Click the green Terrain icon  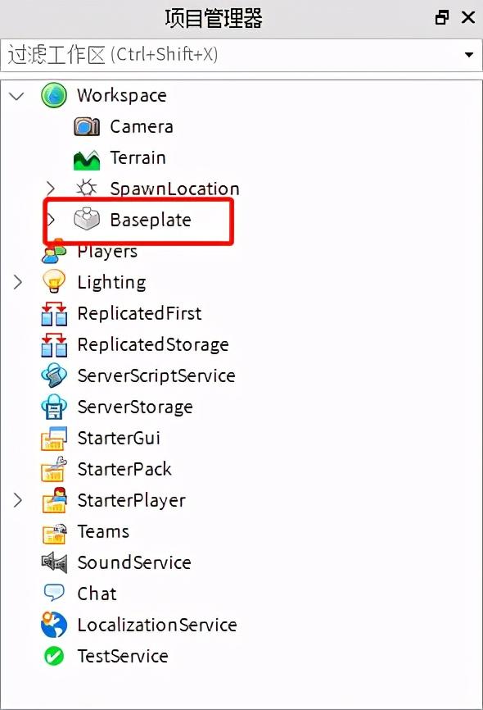coord(87,159)
